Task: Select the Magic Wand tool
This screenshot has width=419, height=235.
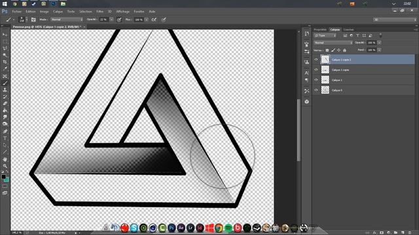Action: click(5, 55)
